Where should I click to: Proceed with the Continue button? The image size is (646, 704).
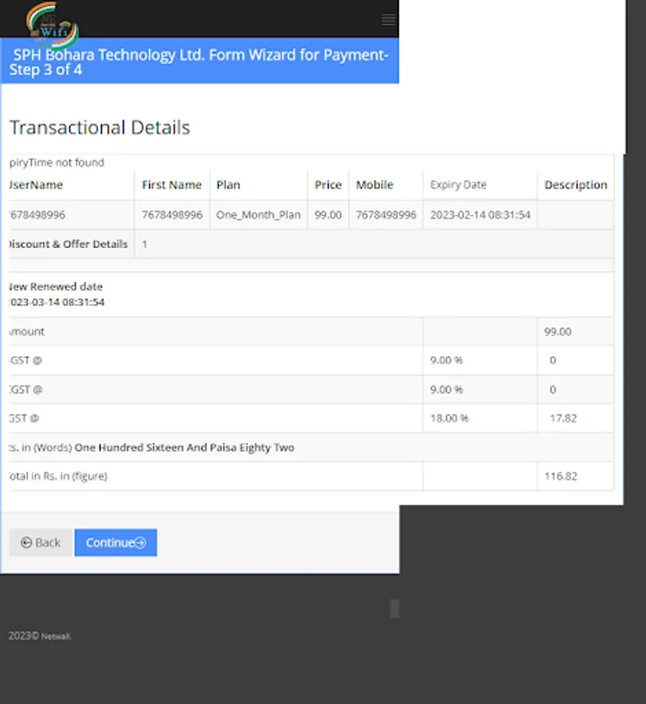116,542
